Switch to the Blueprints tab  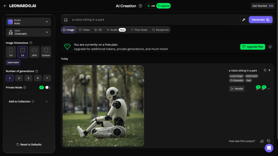[x=160, y=30]
